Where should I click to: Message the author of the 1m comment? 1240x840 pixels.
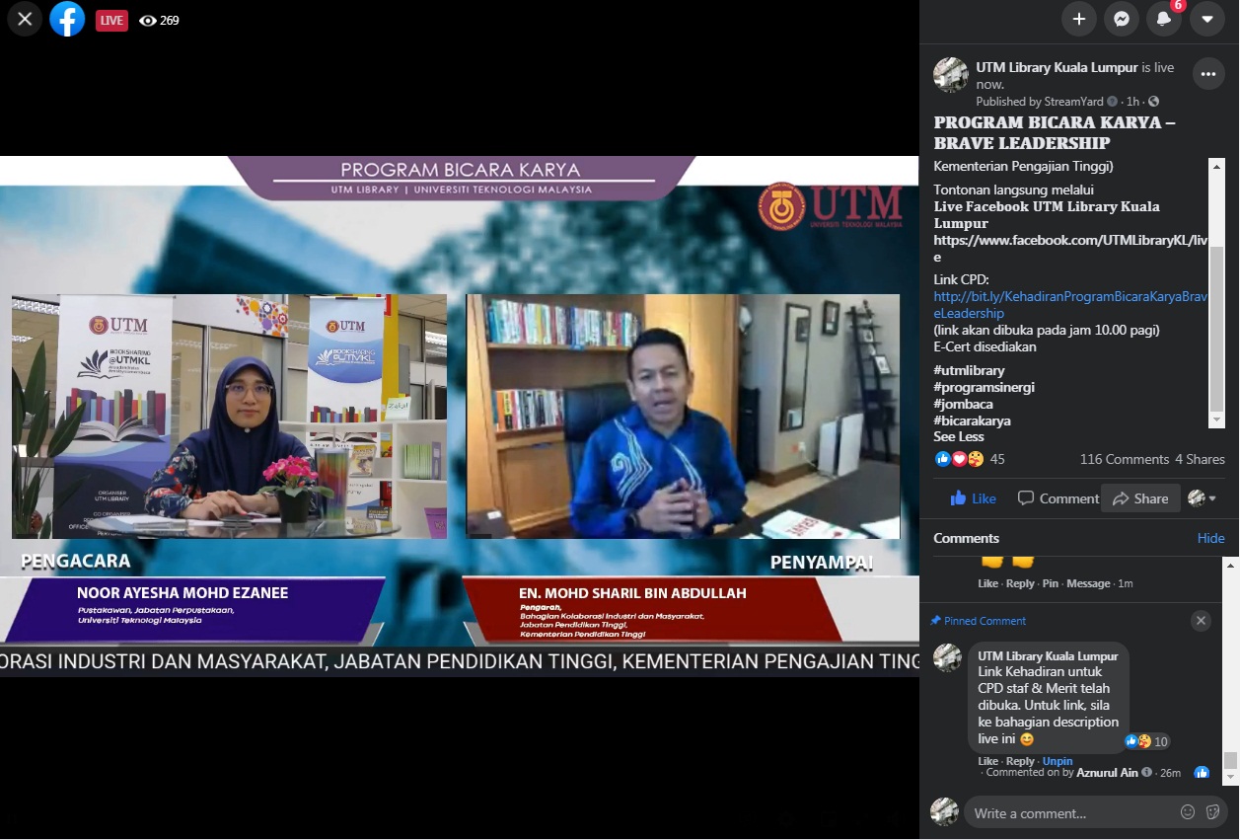[1089, 583]
